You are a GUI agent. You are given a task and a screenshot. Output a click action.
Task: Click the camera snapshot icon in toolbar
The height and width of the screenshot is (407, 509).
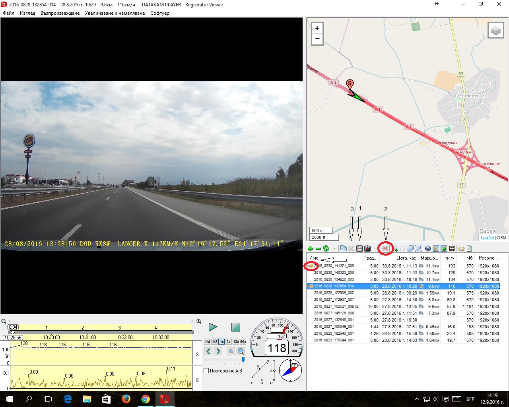pyautogui.click(x=367, y=249)
